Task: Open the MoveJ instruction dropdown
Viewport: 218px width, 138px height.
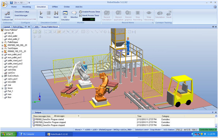Action: coord(78,130)
